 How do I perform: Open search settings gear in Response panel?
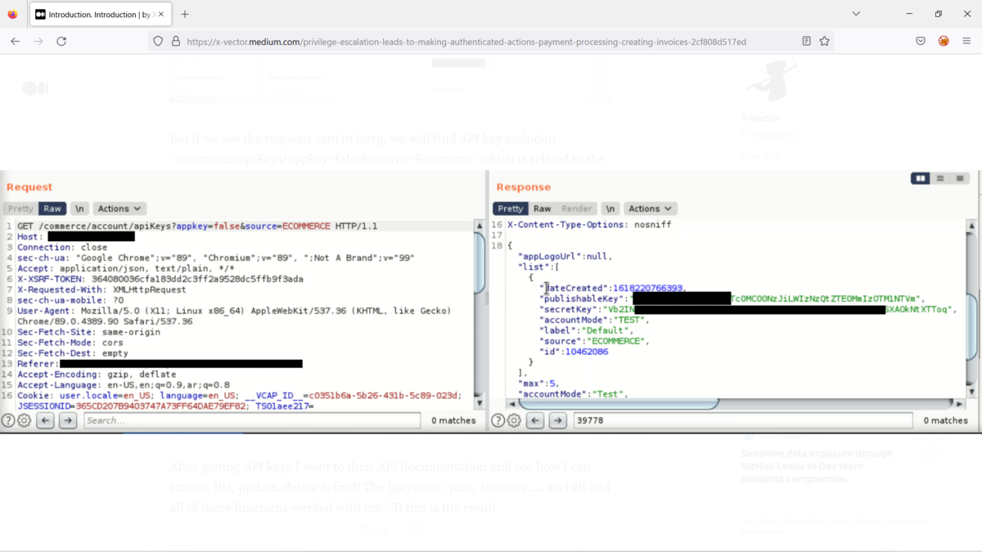(x=514, y=420)
